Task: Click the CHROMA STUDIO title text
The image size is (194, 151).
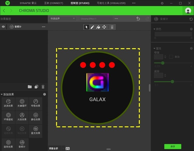Action: click(x=34, y=11)
